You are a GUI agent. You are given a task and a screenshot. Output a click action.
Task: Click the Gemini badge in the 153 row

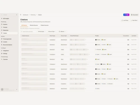tap(97, 88)
